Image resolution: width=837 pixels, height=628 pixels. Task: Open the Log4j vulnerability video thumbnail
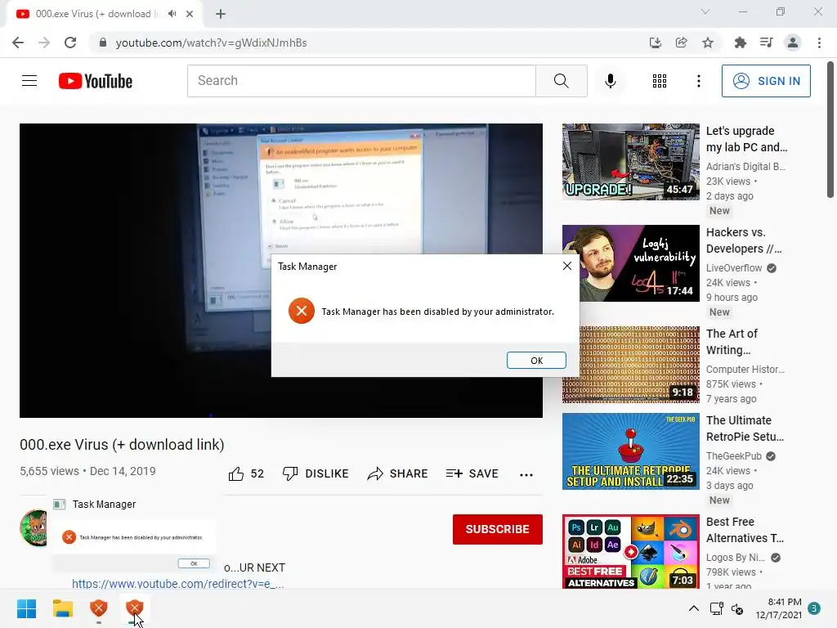point(630,263)
